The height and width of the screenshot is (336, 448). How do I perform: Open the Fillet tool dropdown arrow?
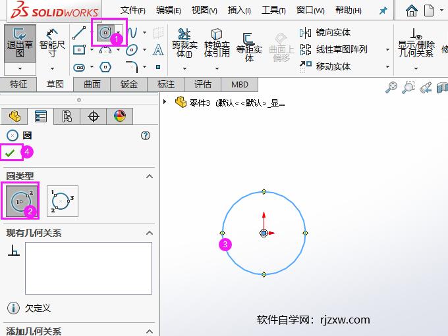tap(144, 67)
